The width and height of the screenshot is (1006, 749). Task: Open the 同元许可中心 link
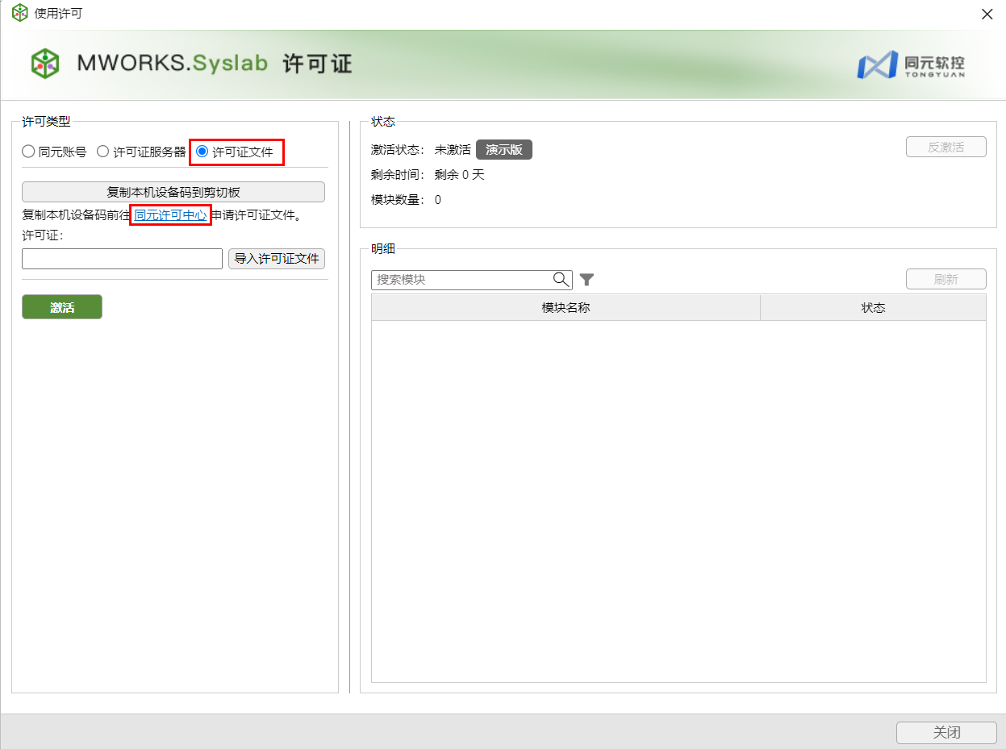coord(170,215)
